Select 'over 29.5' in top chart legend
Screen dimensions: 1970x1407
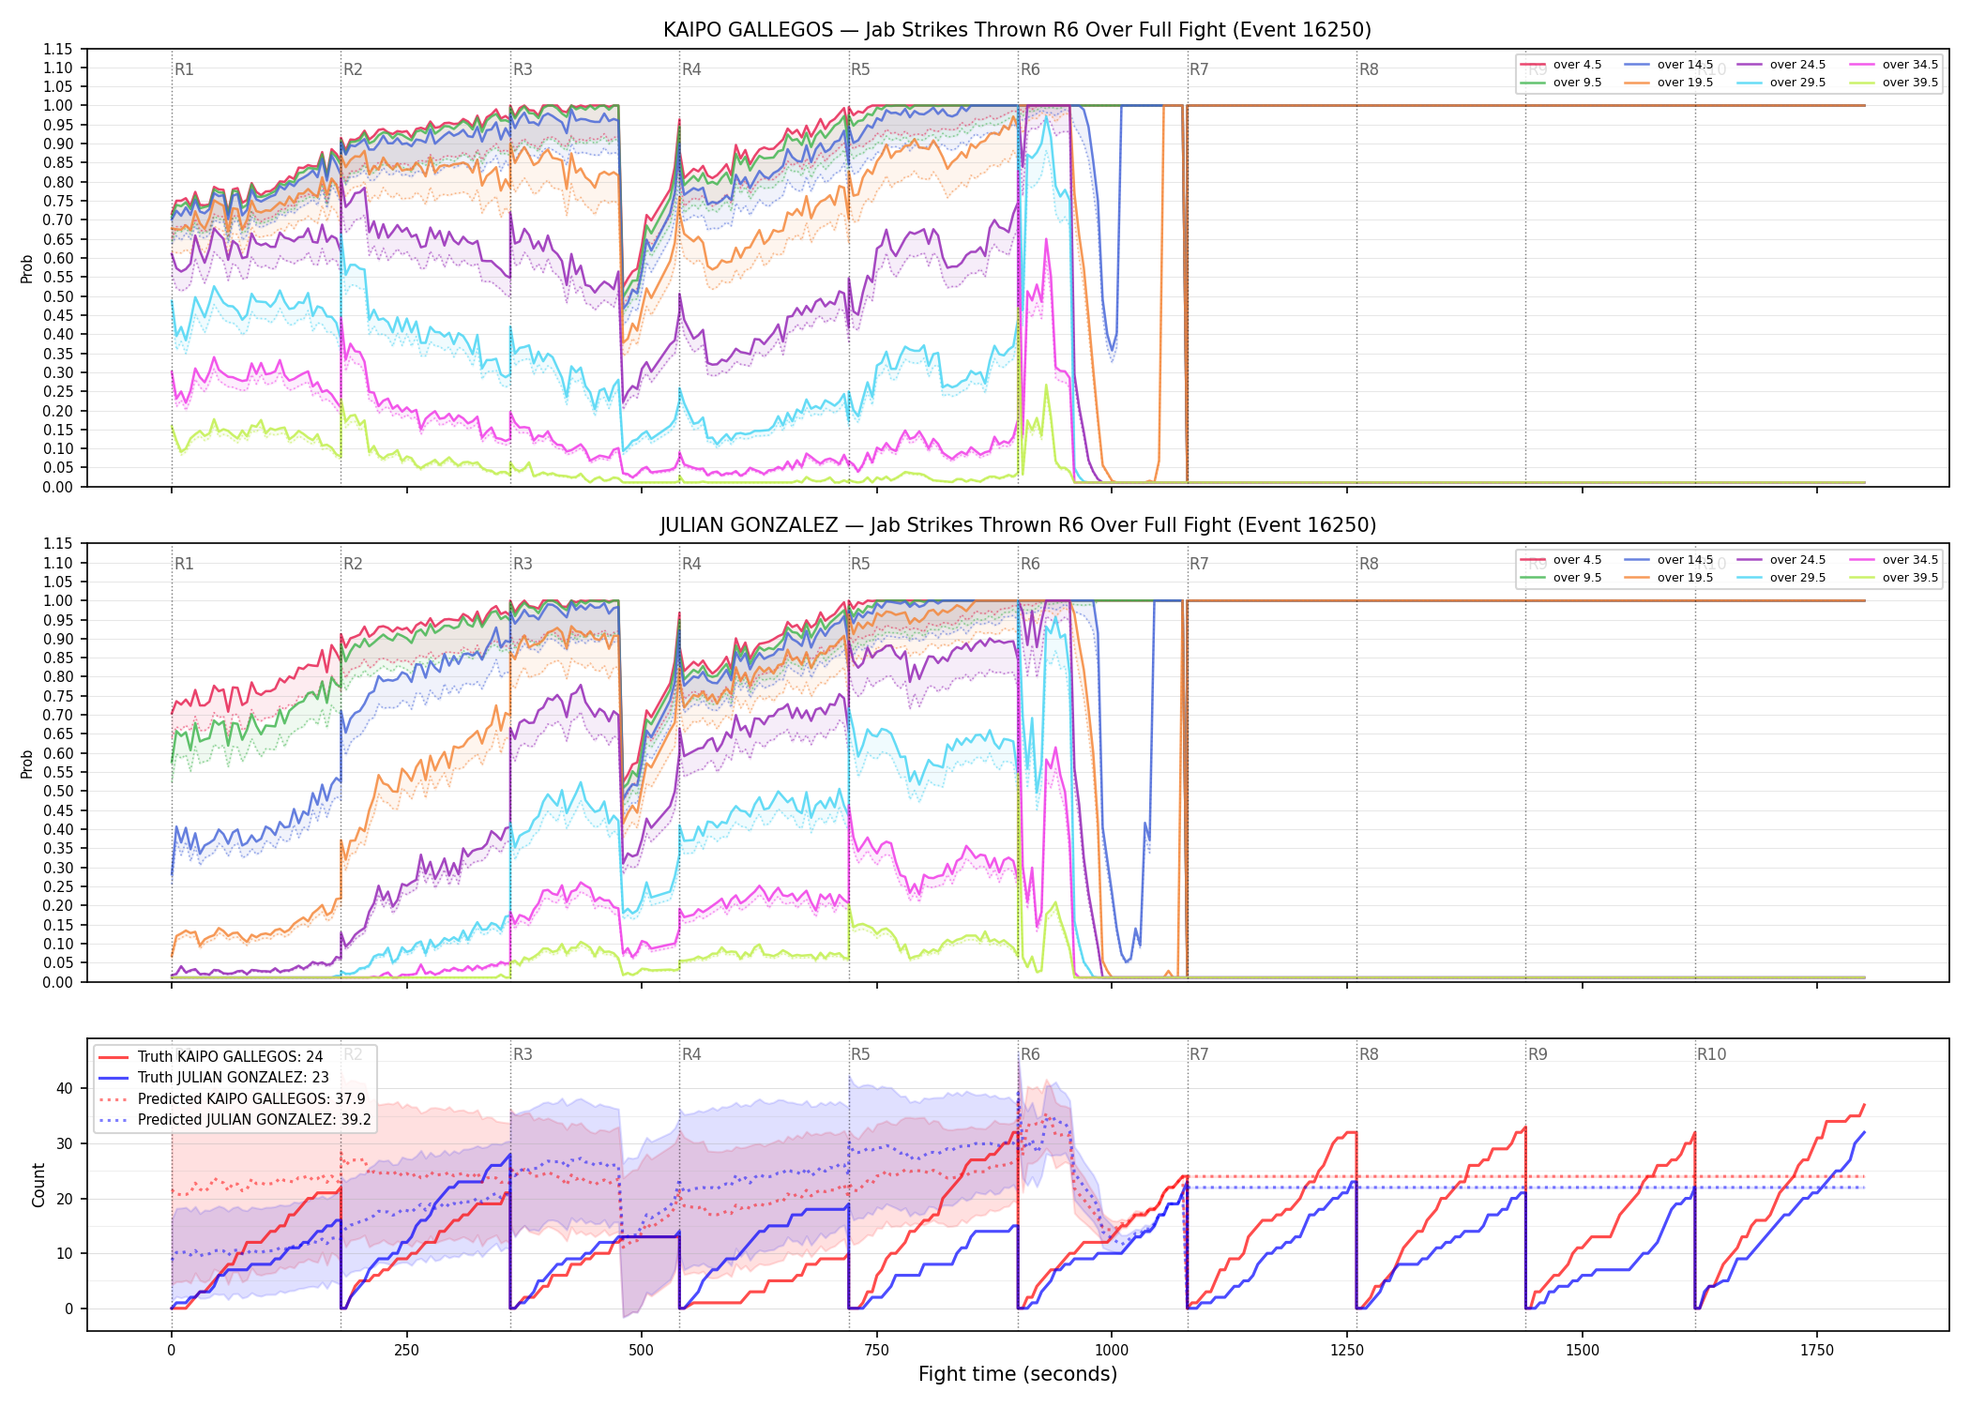1781,83
